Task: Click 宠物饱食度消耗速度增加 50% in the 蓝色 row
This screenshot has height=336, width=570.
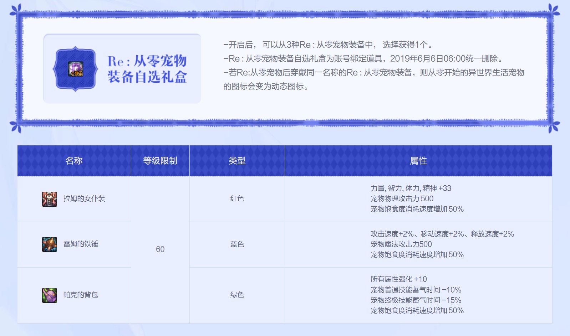Action: [417, 254]
